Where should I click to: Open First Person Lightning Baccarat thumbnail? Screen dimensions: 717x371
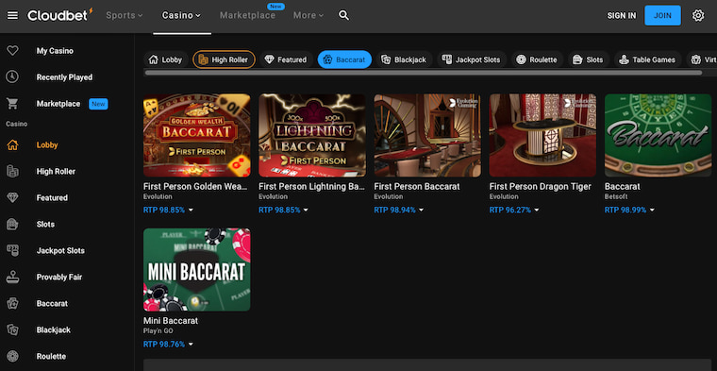pyautogui.click(x=312, y=135)
